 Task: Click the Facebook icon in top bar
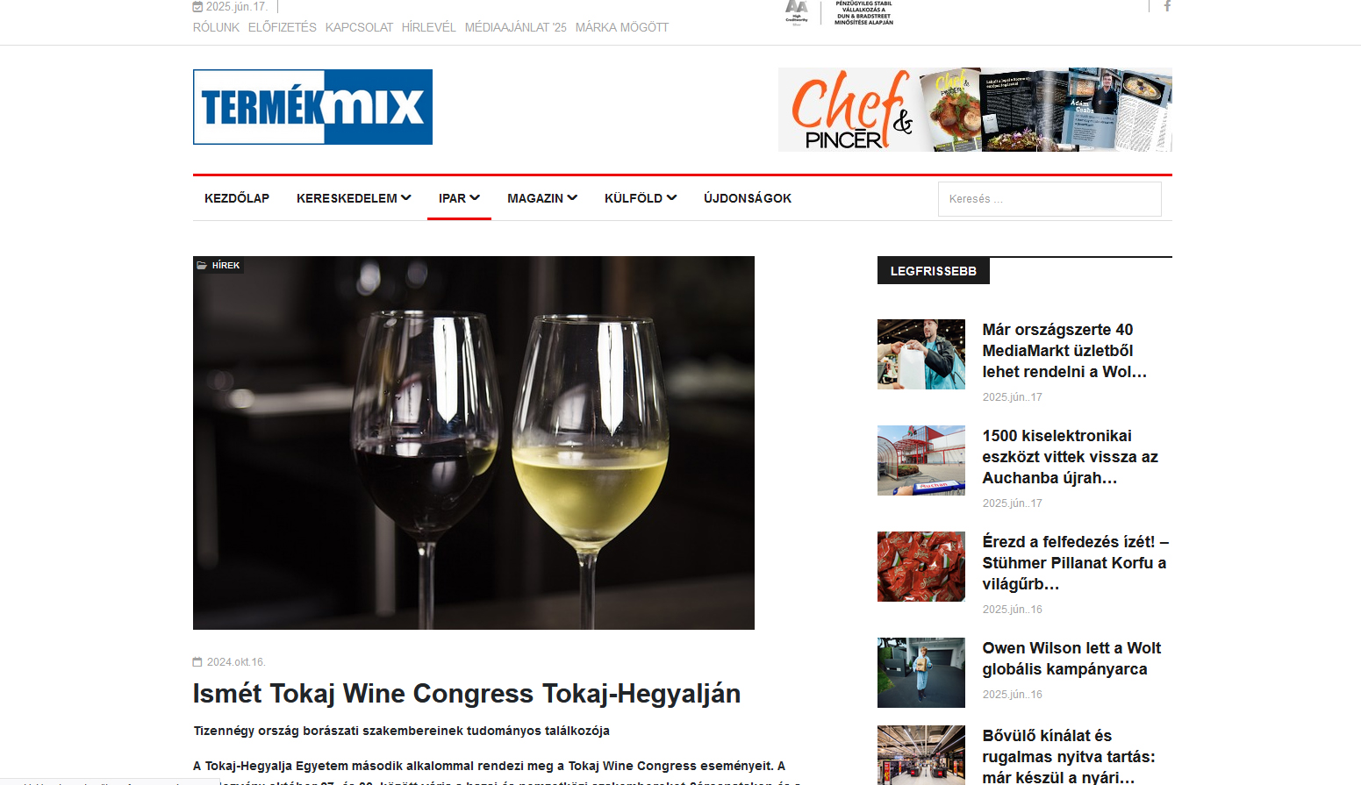[x=1167, y=6]
